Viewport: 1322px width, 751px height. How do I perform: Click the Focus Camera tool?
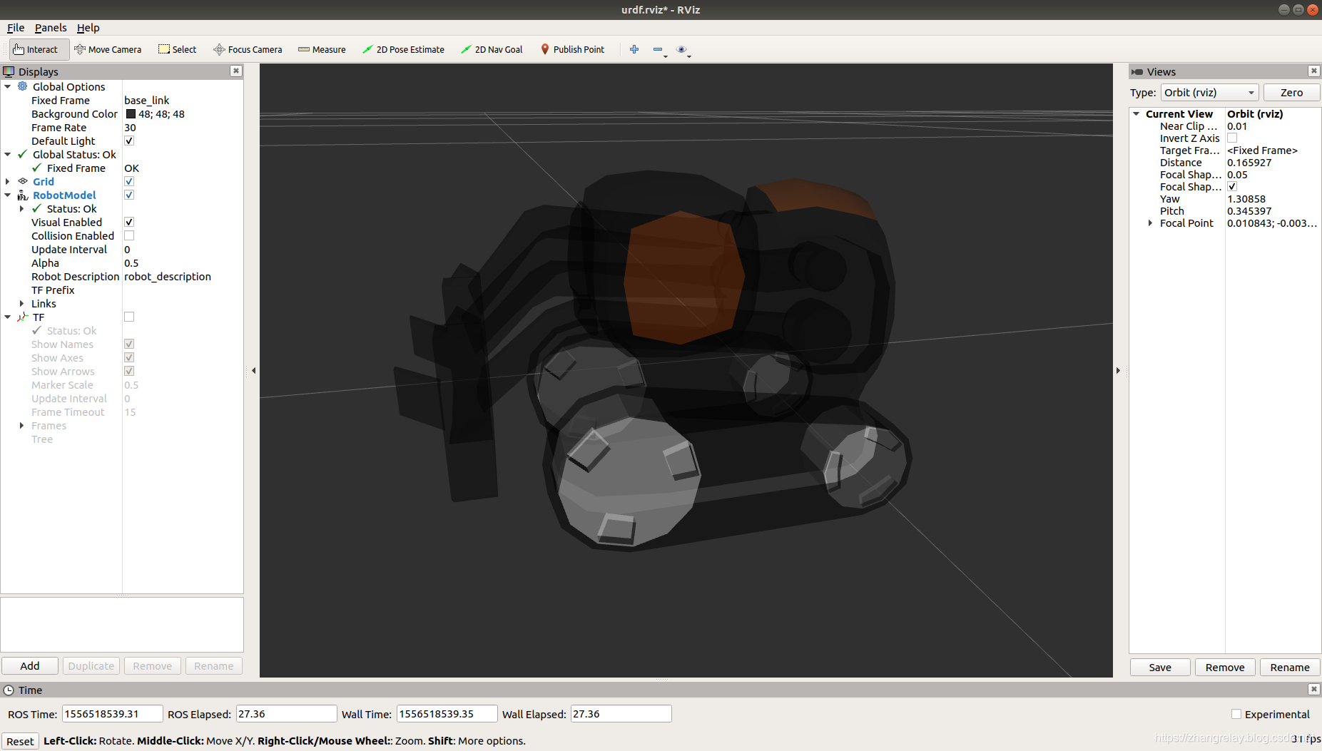coord(248,49)
